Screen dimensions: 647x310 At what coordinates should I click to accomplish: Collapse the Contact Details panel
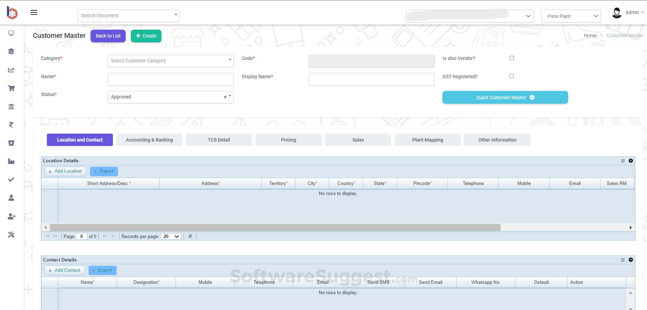[x=630, y=260]
